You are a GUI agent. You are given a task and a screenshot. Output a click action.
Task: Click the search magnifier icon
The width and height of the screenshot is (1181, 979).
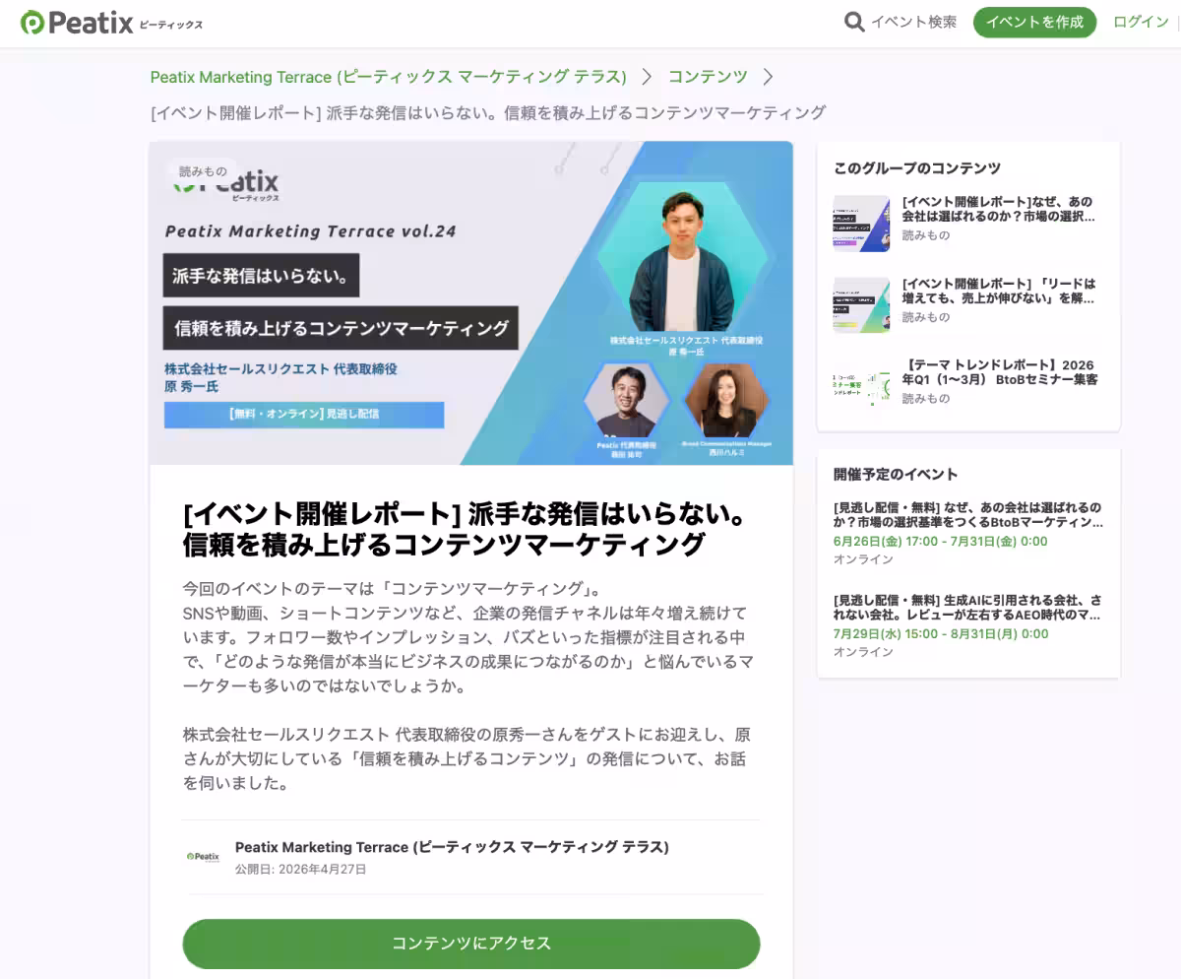(x=854, y=22)
